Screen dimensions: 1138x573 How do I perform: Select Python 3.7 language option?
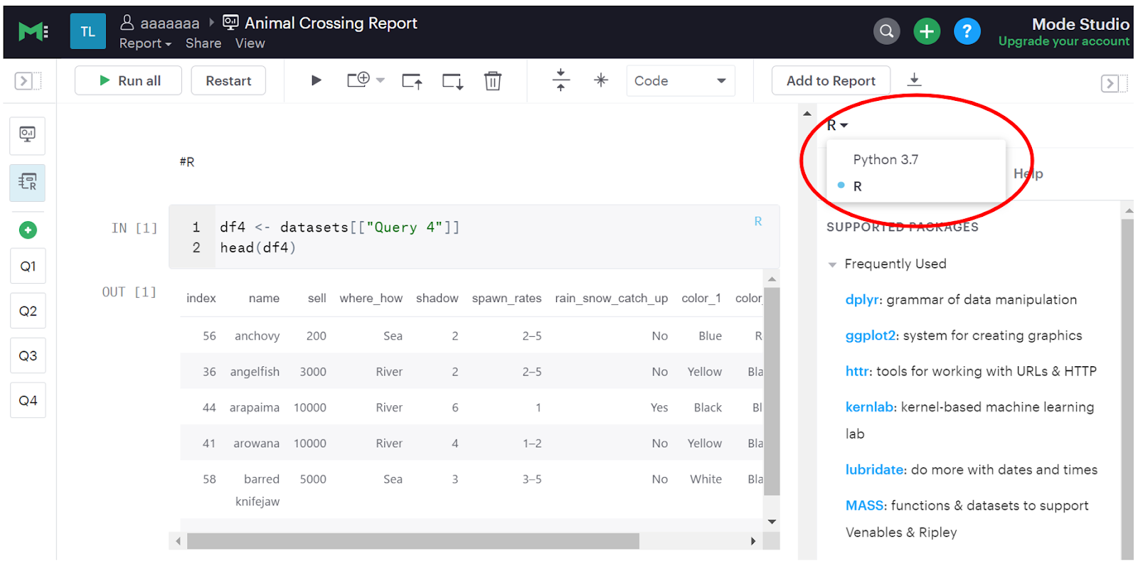(x=886, y=159)
